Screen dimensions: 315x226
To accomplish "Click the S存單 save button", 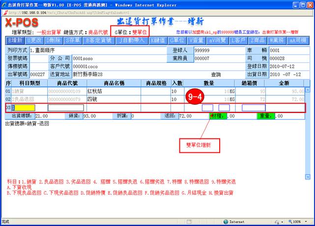I will 72,40.
